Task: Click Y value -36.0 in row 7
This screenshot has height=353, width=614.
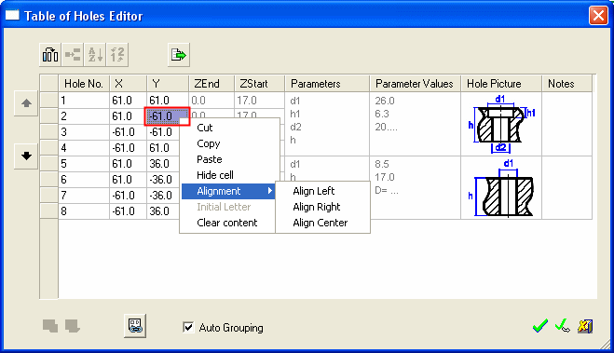Action: (x=164, y=196)
